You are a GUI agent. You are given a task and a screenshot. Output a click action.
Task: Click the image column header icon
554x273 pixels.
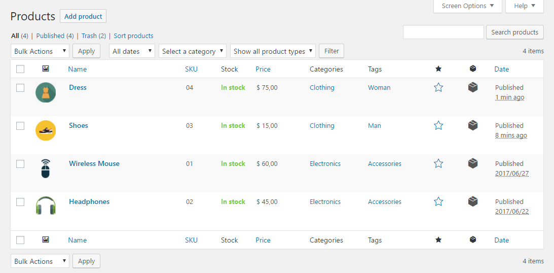point(45,69)
